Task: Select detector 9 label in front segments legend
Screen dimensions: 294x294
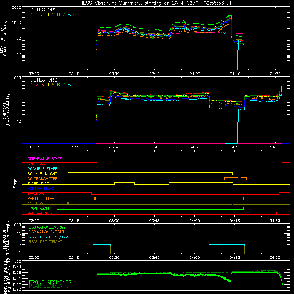Action: click(75, 15)
